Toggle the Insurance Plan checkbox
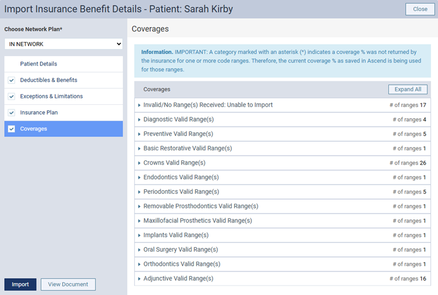 pyautogui.click(x=12, y=112)
